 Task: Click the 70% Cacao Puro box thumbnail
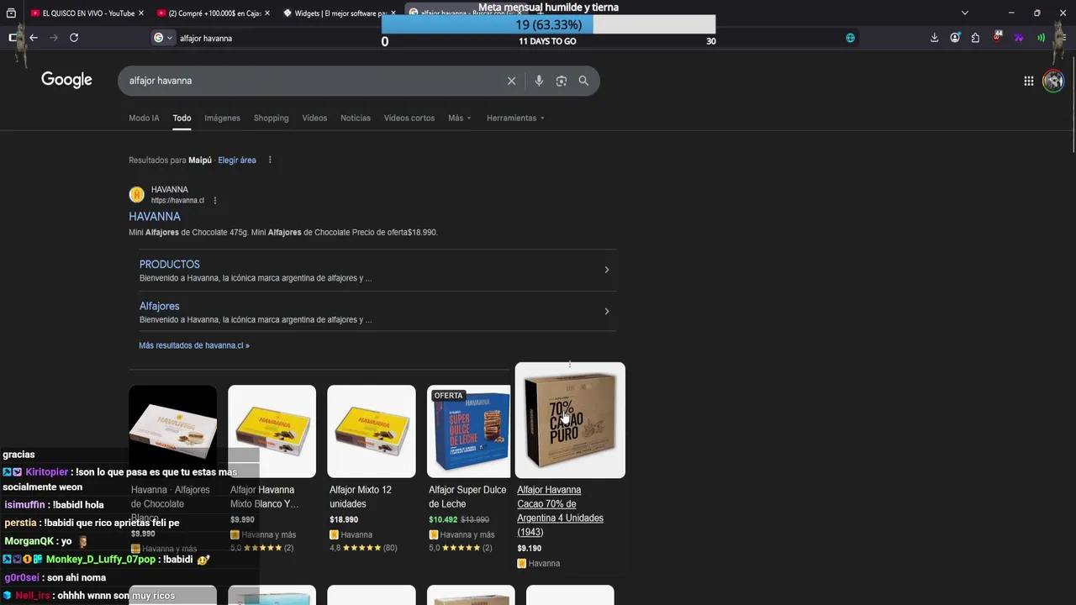[x=570, y=420]
